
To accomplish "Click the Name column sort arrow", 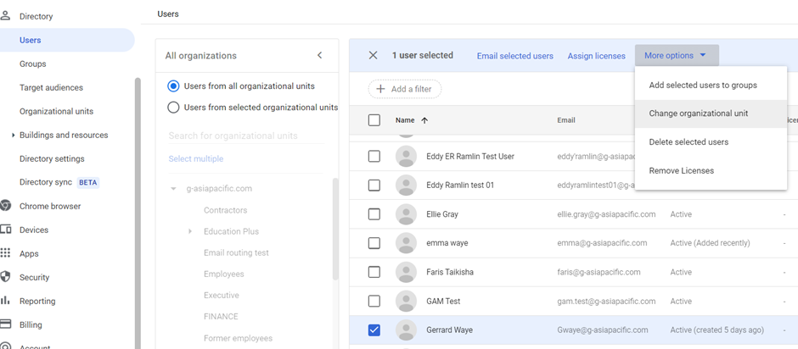I will point(424,120).
